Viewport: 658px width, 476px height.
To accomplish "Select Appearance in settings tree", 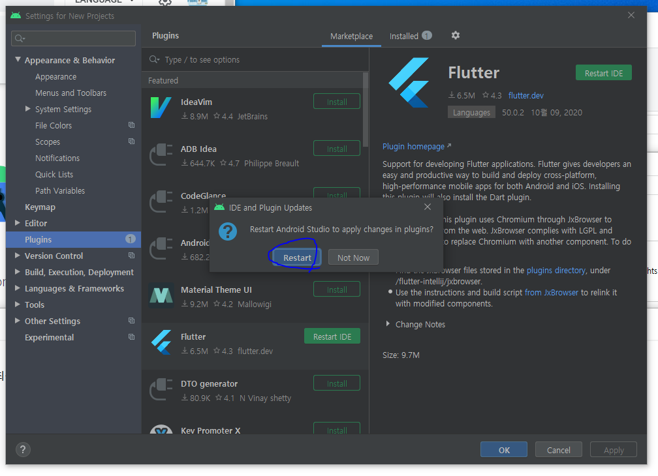I will (56, 77).
